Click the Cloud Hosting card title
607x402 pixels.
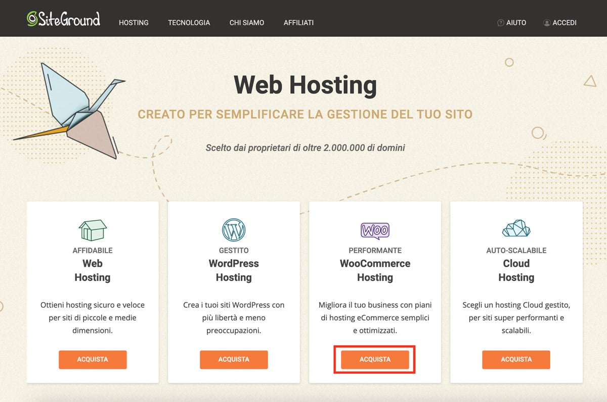point(516,270)
